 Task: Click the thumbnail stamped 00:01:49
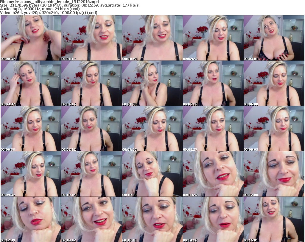[152, 38]
